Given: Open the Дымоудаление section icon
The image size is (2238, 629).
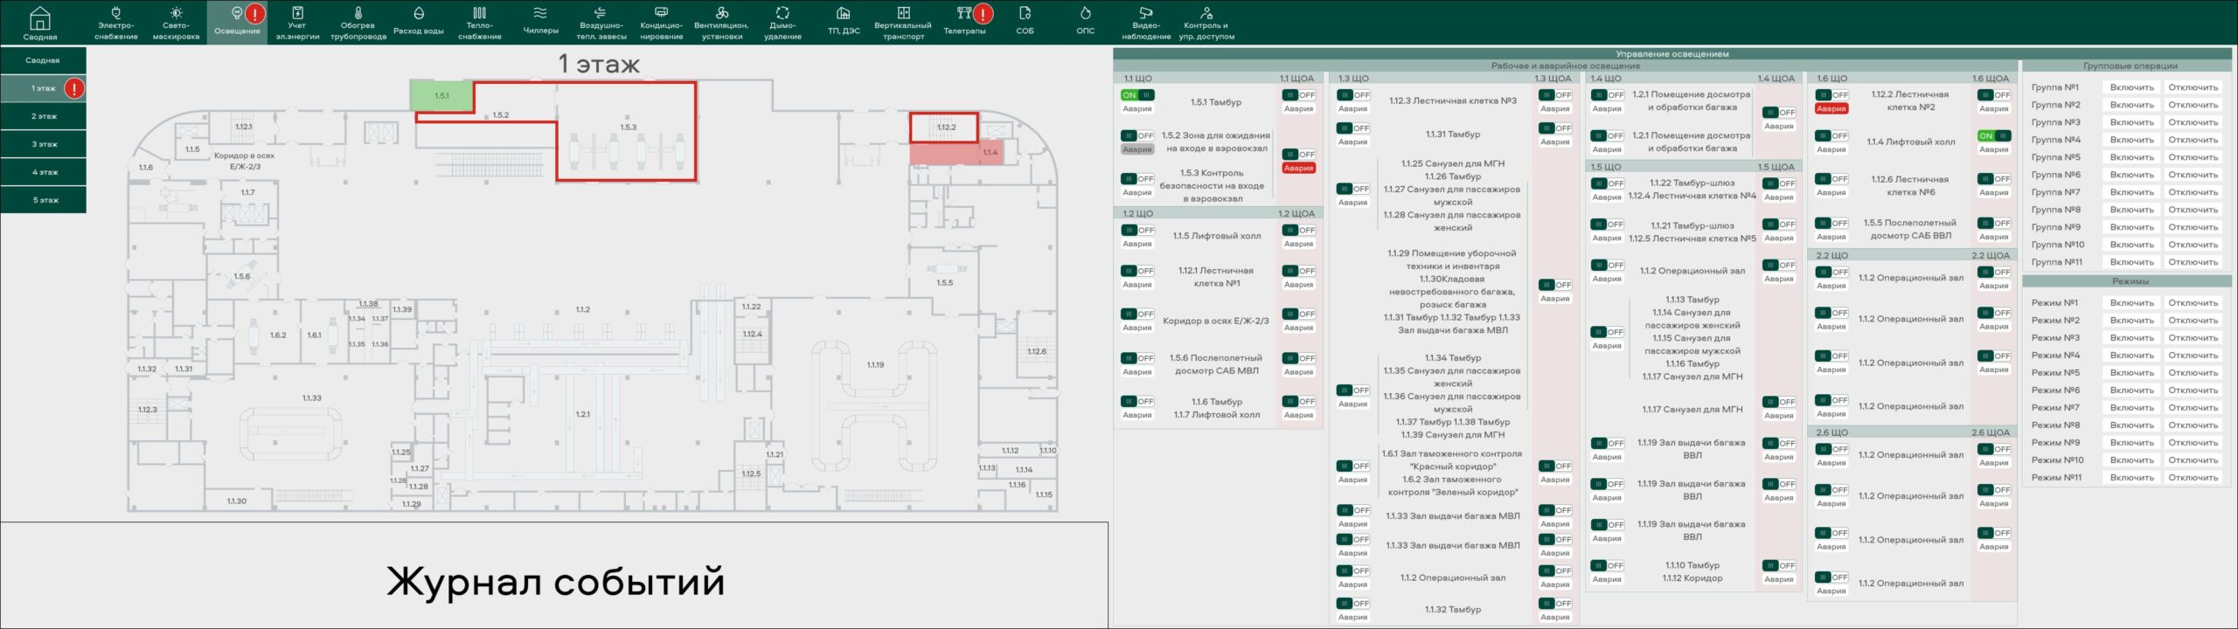Looking at the screenshot, I should 782,23.
